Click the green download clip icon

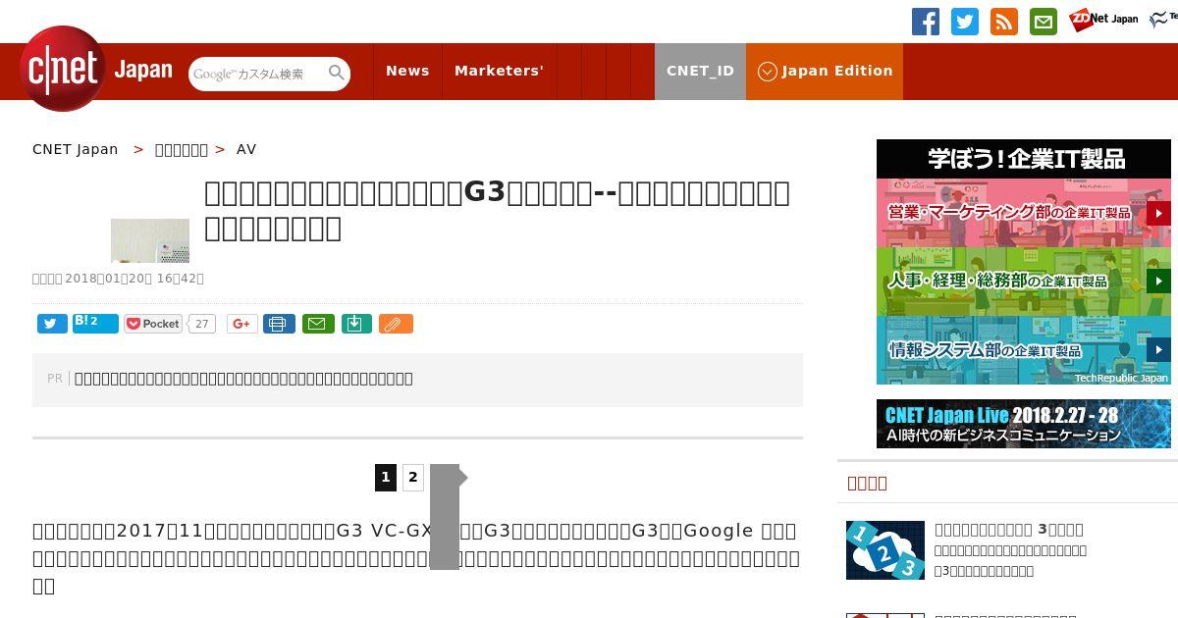coord(356,324)
